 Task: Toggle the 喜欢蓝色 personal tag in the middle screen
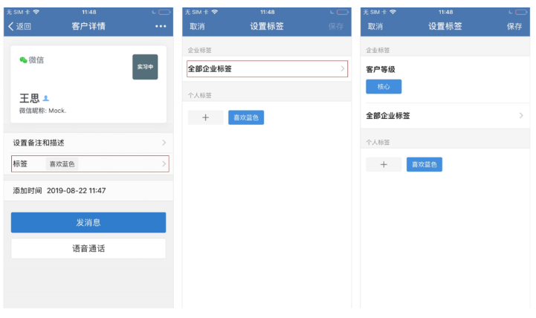tap(246, 117)
